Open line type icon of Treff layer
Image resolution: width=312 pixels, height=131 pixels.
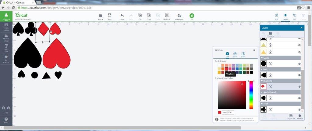[x=271, y=109]
